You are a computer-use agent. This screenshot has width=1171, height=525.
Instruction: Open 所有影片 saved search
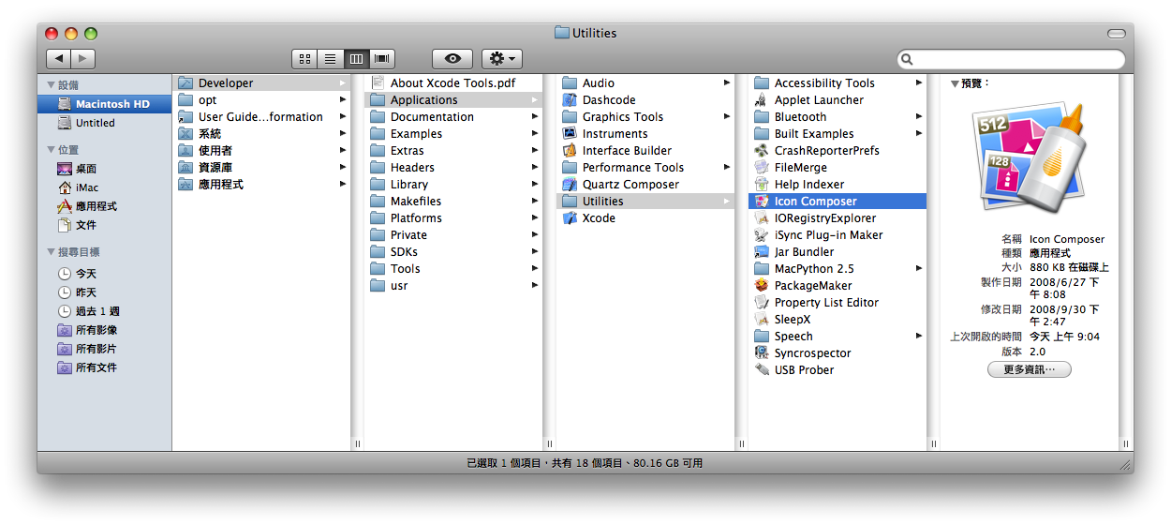104,349
